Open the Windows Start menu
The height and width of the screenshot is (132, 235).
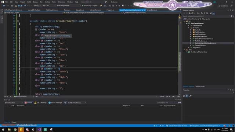click(3, 129)
